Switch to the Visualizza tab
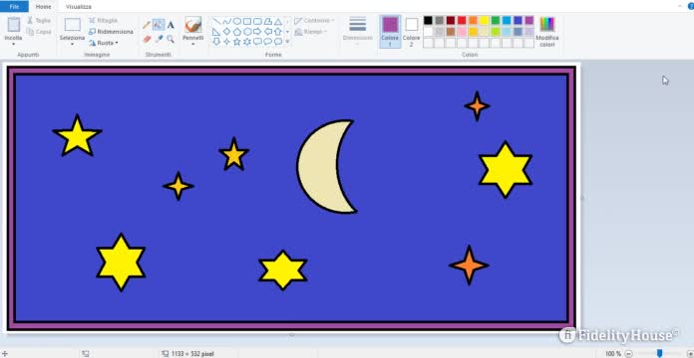 pos(79,7)
